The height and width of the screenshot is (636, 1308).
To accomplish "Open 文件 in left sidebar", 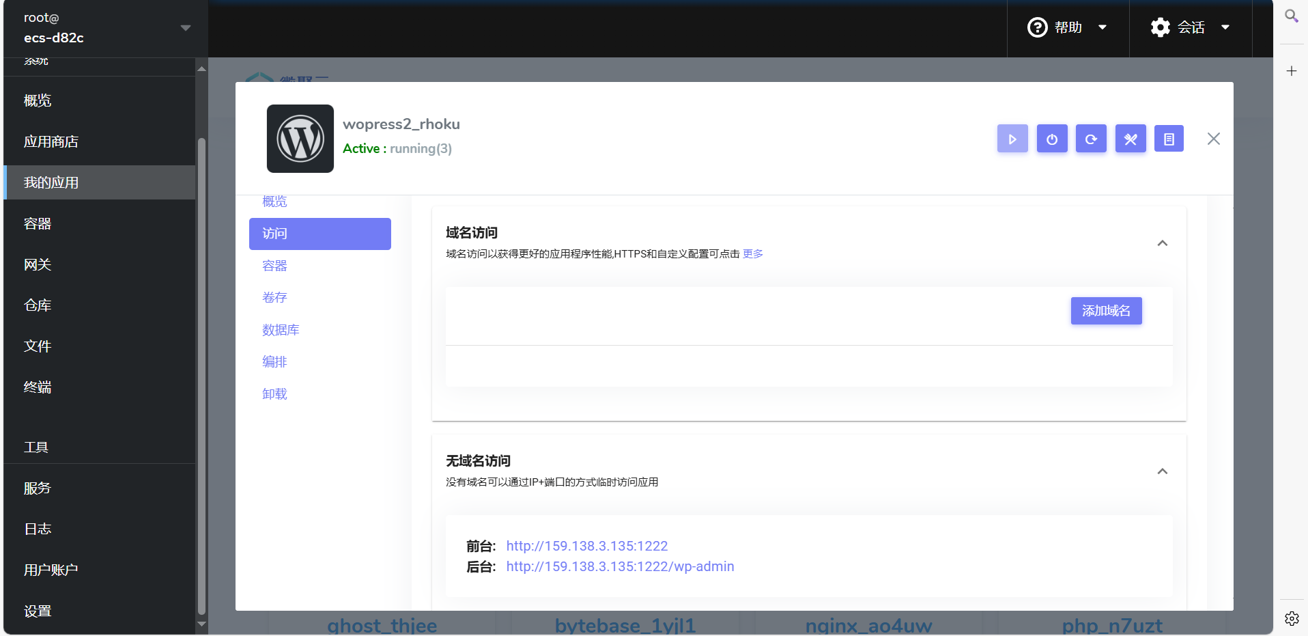I will point(100,346).
